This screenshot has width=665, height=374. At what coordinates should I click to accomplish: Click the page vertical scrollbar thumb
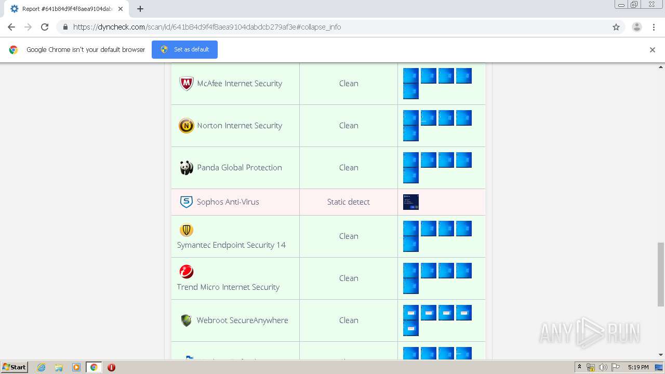coord(661,274)
